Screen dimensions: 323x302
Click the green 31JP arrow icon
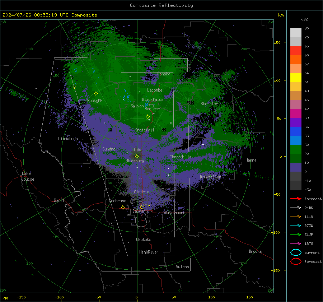(x=296, y=234)
